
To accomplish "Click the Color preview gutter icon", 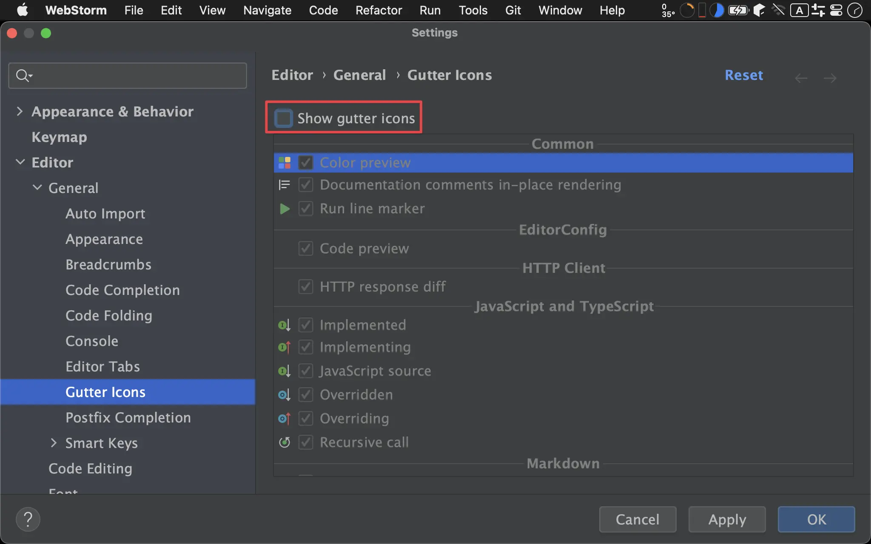I will (x=285, y=163).
